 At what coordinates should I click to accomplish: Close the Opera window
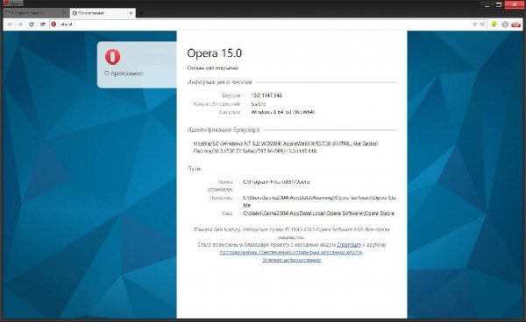pos(515,4)
